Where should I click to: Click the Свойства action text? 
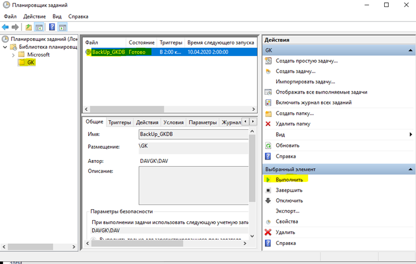[x=287, y=222]
